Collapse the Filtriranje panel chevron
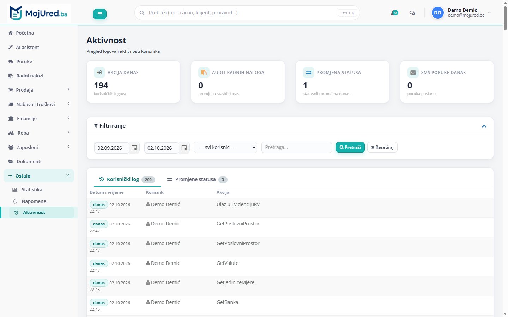This screenshot has width=508, height=317. coord(484,126)
